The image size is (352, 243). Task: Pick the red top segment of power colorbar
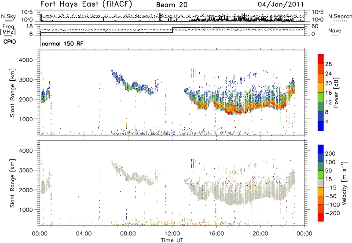pos(321,59)
